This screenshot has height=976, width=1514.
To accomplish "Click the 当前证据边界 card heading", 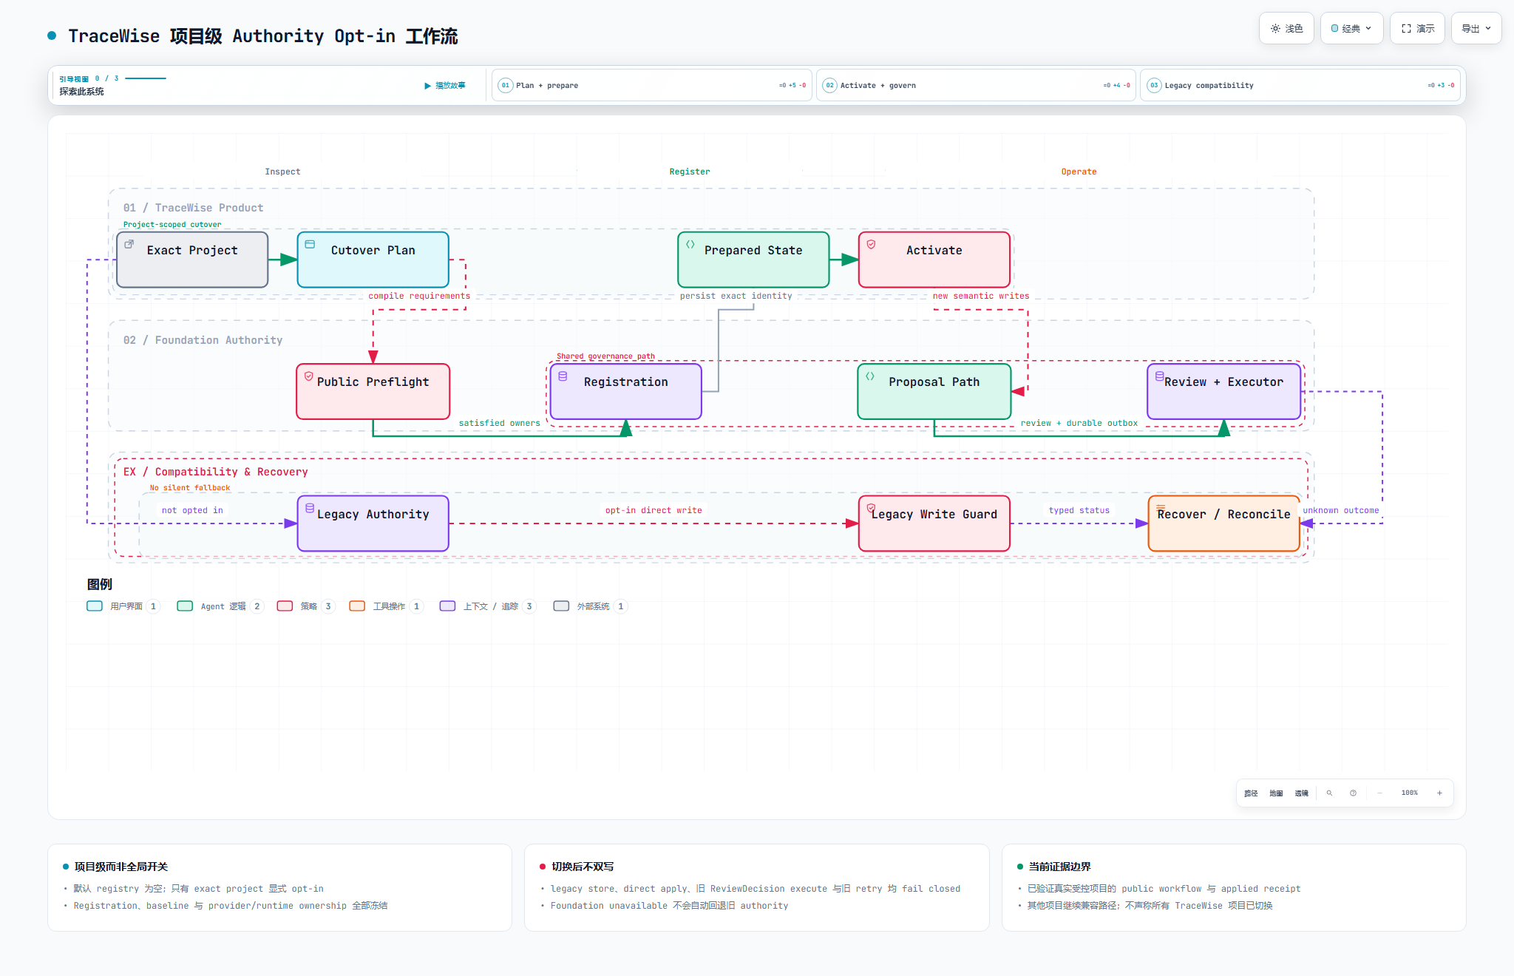I will [1059, 867].
